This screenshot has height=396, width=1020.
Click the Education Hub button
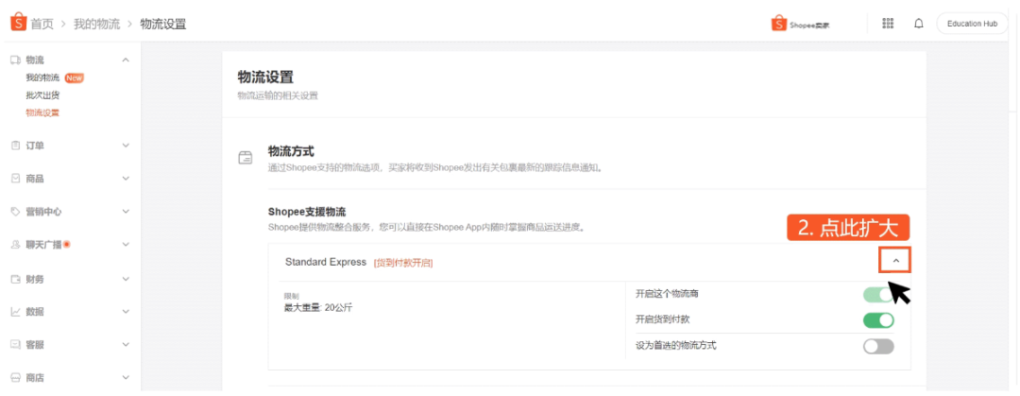[x=972, y=24]
